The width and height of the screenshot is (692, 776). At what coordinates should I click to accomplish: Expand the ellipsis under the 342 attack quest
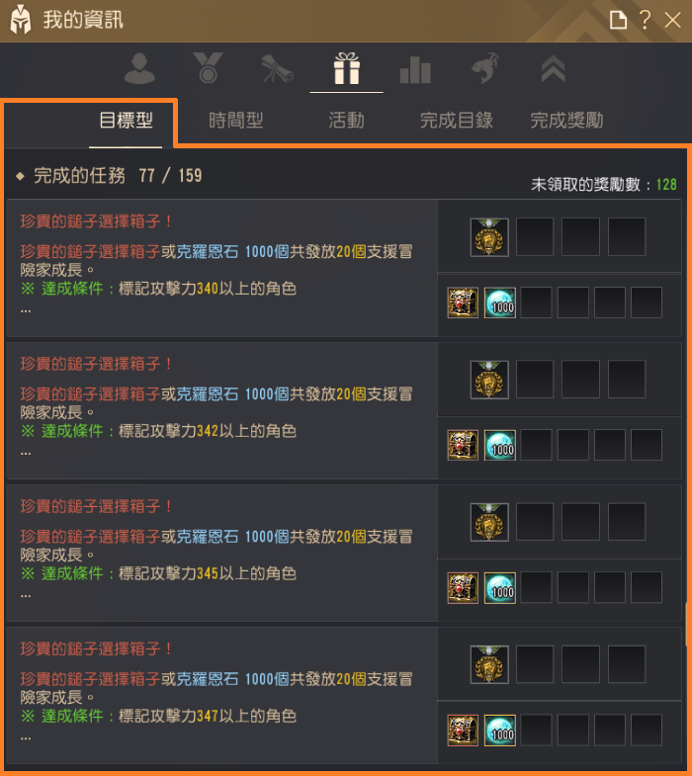pos(26,454)
